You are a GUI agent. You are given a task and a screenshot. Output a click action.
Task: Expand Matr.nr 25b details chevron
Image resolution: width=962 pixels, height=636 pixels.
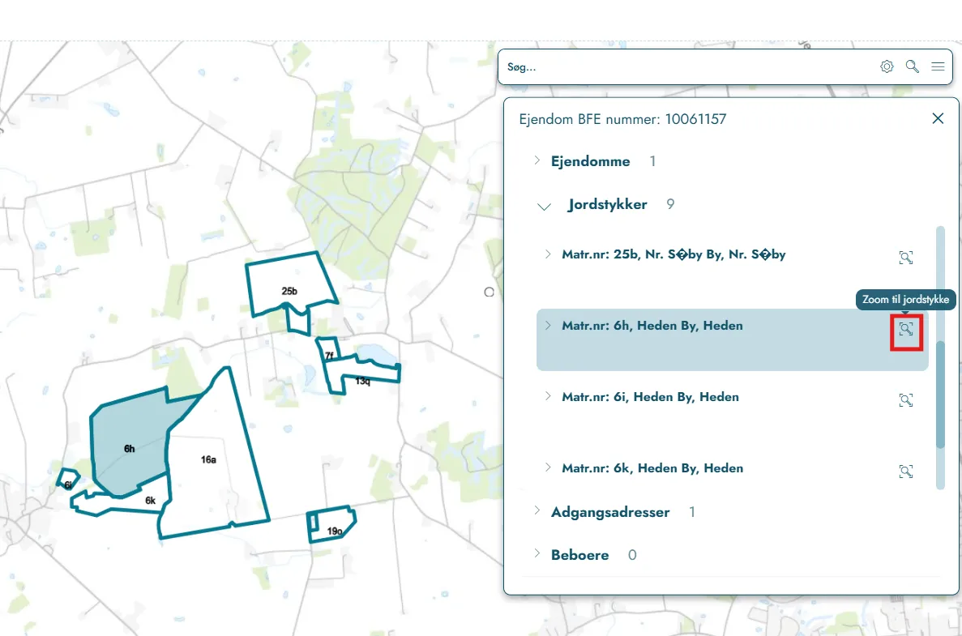click(x=548, y=254)
